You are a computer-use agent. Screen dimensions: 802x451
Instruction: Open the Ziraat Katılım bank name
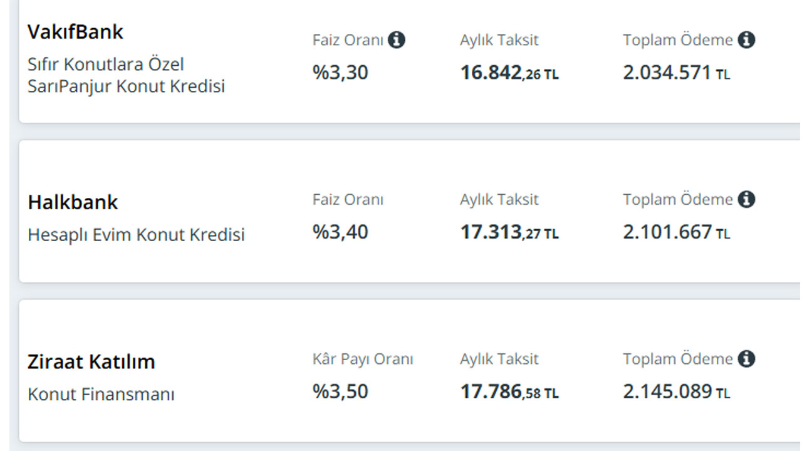pos(91,362)
